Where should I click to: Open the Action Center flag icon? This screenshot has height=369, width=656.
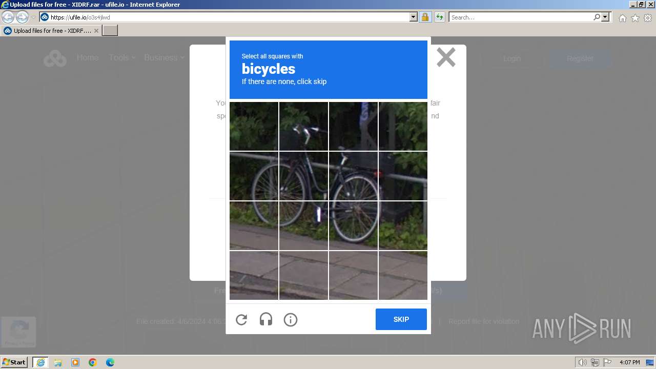(607, 362)
